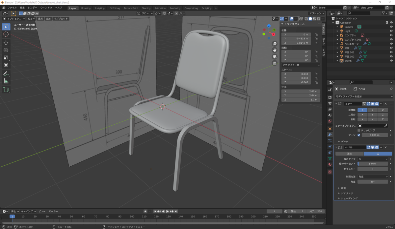
Task: Toggle マージ checkbox in mirror modifier
Action: [359, 135]
